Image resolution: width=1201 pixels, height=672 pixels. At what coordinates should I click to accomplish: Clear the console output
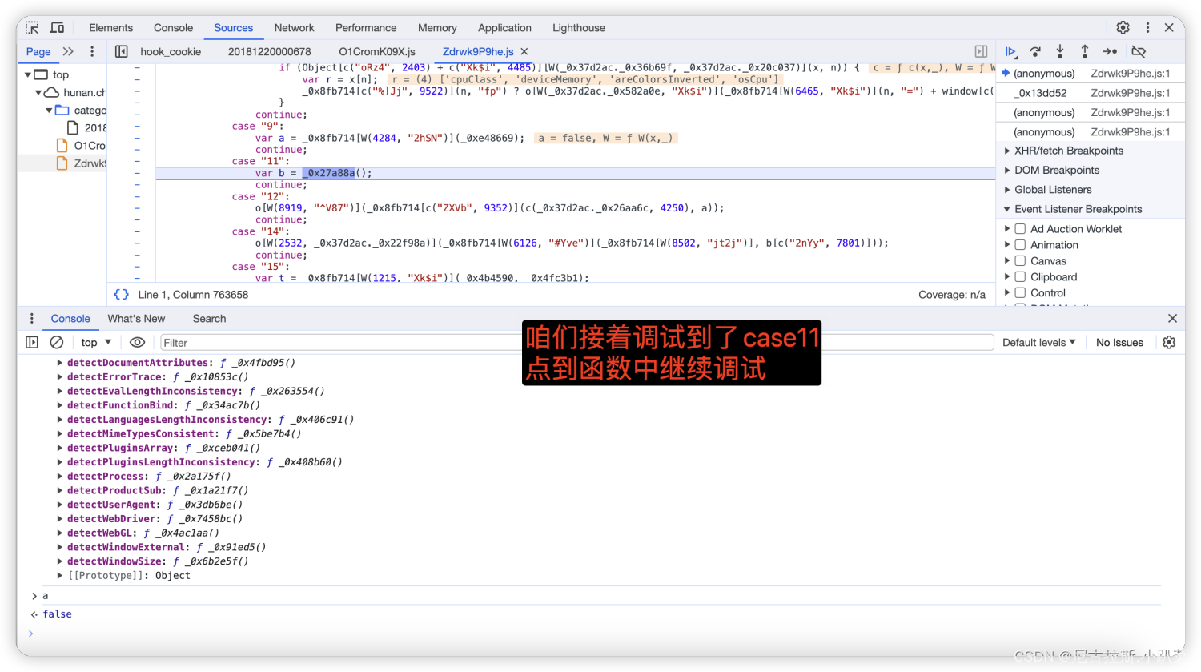point(56,342)
